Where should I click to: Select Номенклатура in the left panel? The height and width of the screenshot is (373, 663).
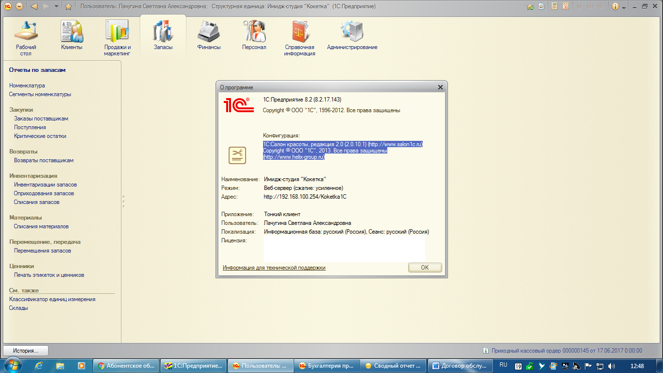tap(27, 85)
